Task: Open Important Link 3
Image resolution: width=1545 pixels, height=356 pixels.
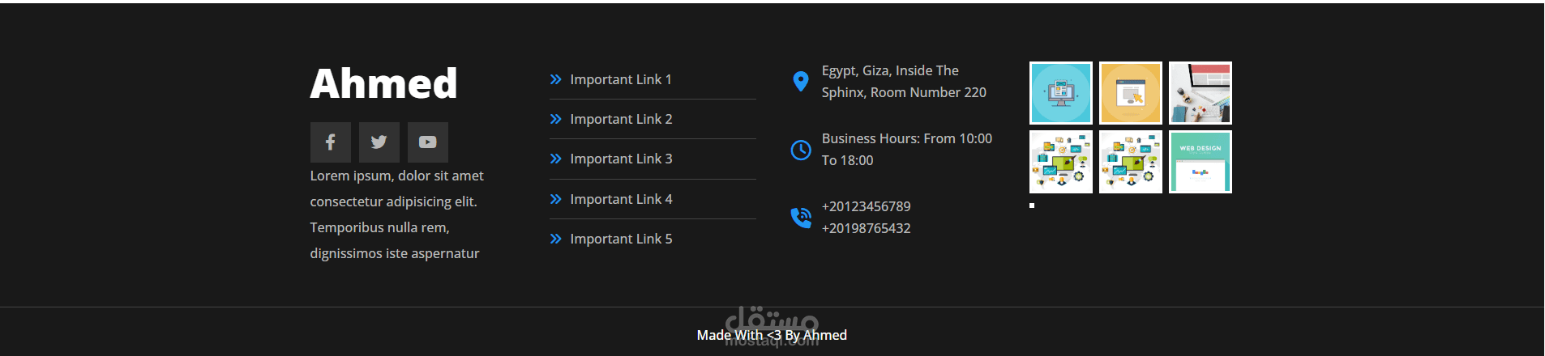Action: click(621, 159)
